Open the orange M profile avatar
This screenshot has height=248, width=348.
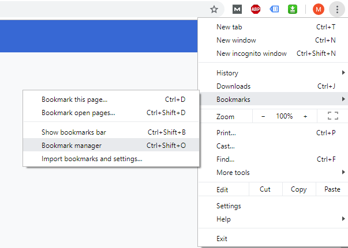[x=318, y=9]
